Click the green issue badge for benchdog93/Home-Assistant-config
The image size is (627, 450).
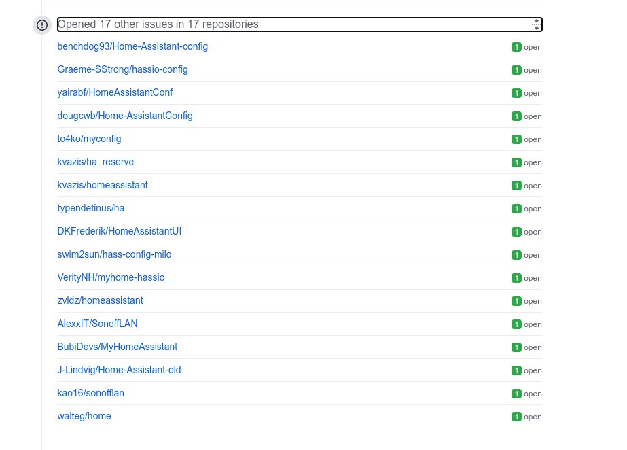(x=516, y=47)
